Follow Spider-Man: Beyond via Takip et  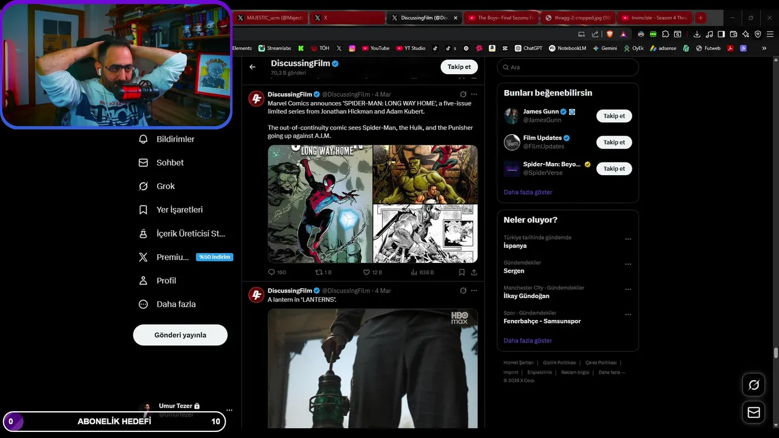[x=614, y=169]
